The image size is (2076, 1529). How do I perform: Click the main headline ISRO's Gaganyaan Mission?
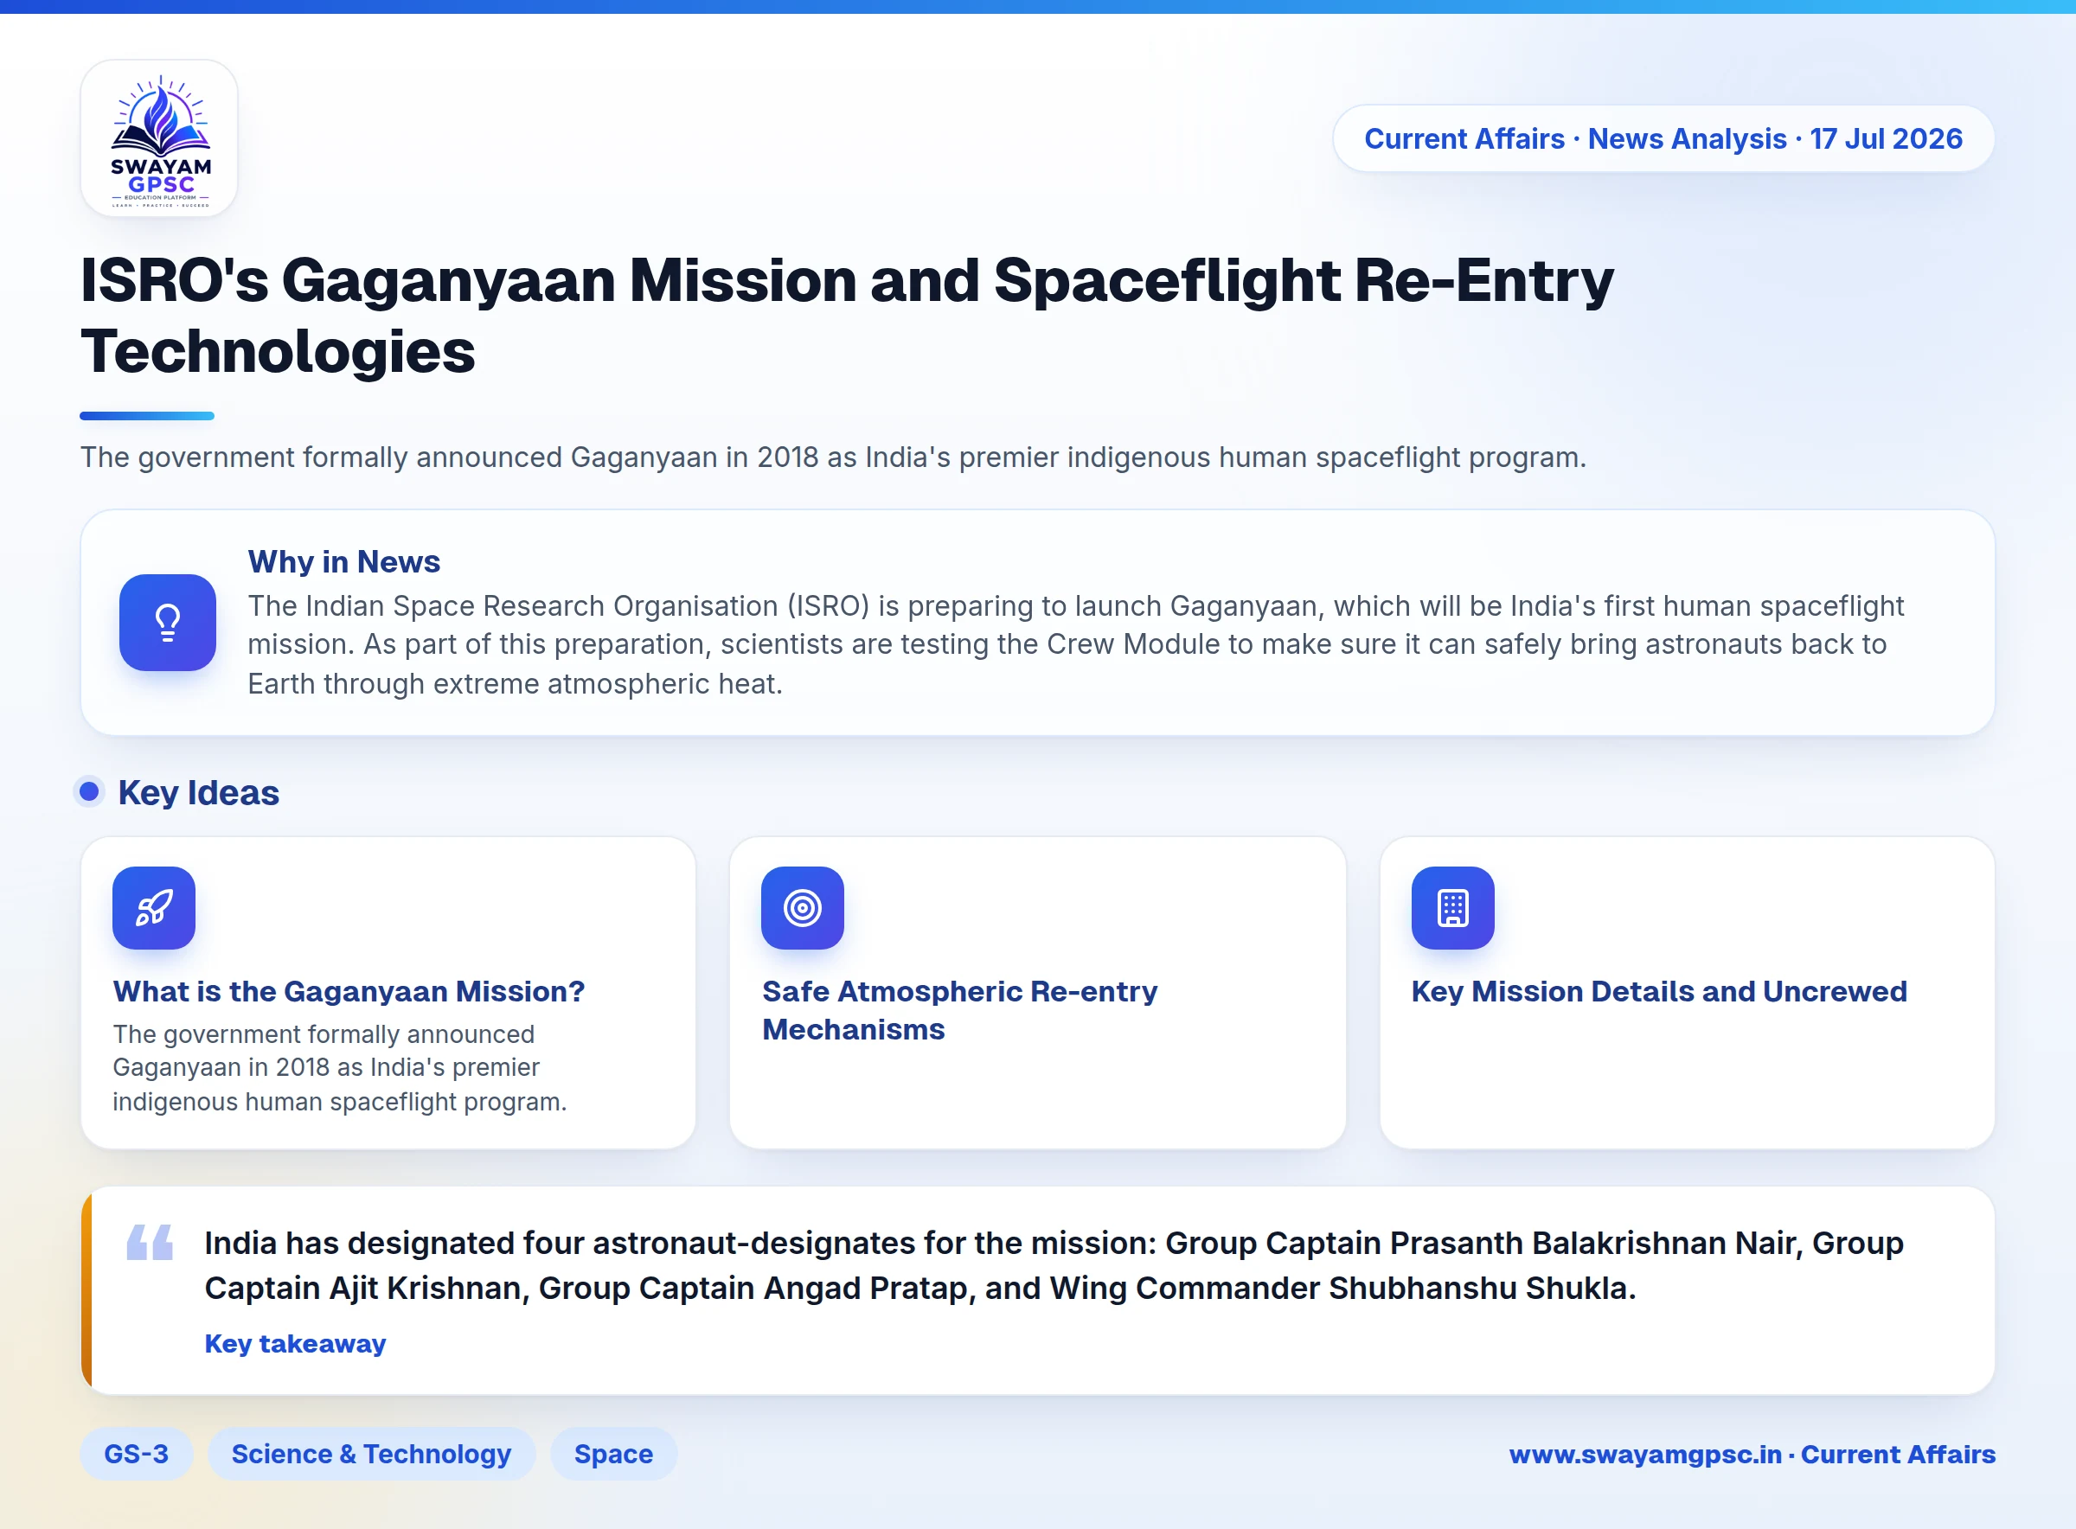click(847, 316)
